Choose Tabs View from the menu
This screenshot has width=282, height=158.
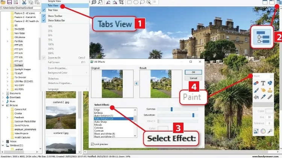pyautogui.click(x=65, y=6)
